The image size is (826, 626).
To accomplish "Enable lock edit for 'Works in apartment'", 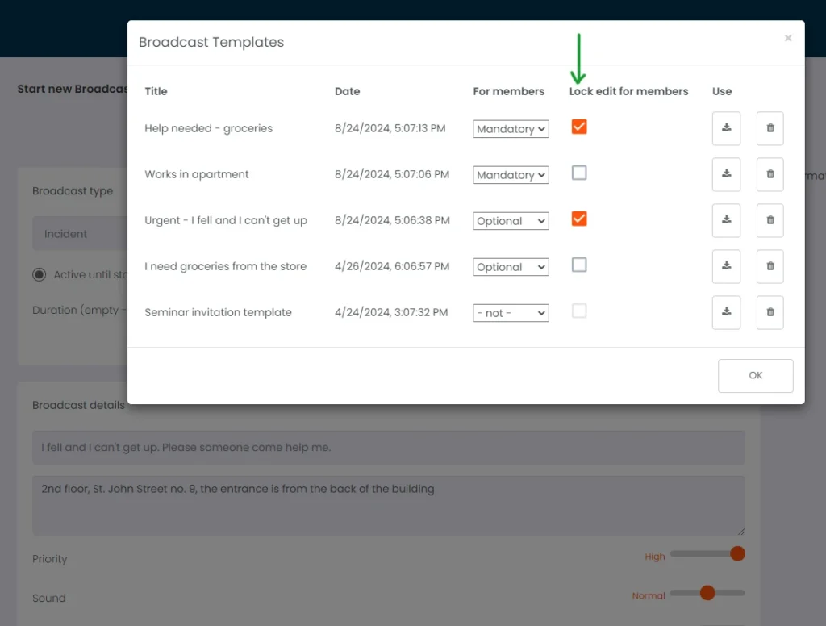I will pos(579,173).
